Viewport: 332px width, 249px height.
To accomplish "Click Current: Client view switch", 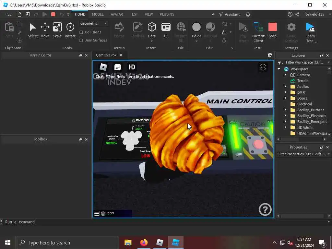I will point(258,32).
